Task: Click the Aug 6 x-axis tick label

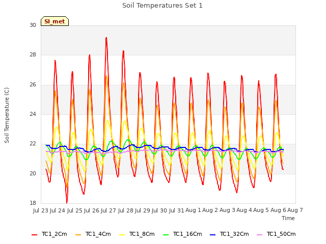Action: (279, 210)
